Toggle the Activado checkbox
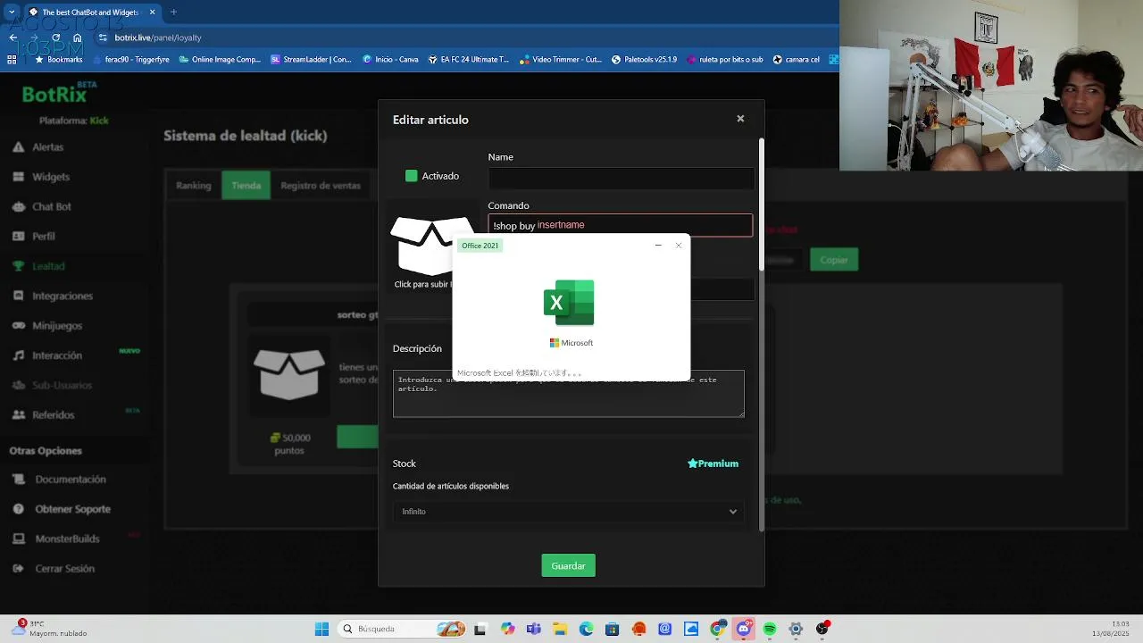 [411, 176]
